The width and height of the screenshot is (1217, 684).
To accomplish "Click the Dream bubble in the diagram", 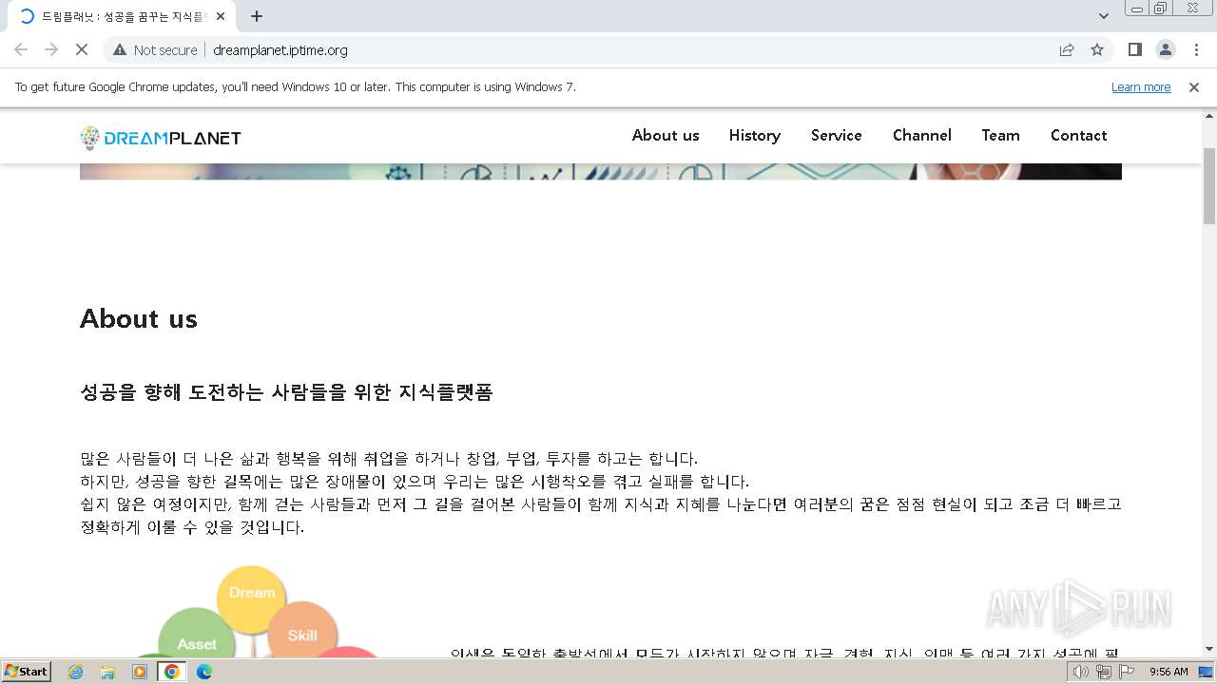I will click(x=252, y=598).
